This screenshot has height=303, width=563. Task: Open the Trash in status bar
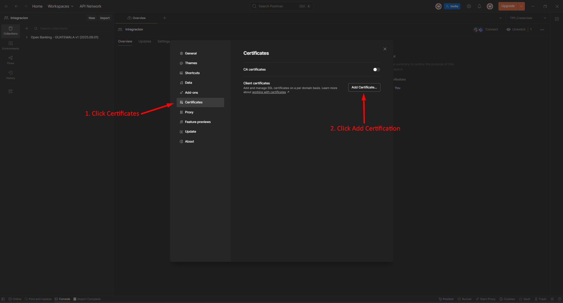540,299
